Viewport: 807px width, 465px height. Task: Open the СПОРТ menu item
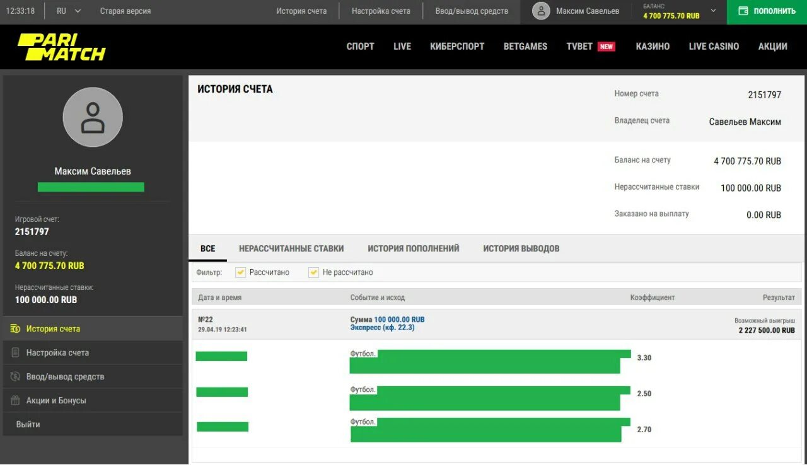click(361, 47)
